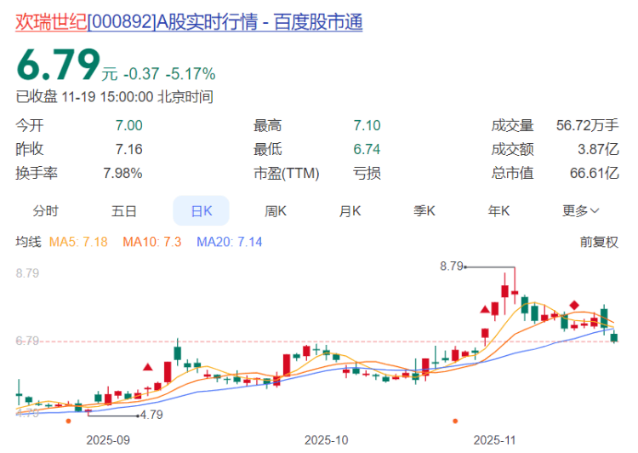This screenshot has height=453, width=638.
Task: Switch to the 周K weekly chart tab
Action: 276,210
